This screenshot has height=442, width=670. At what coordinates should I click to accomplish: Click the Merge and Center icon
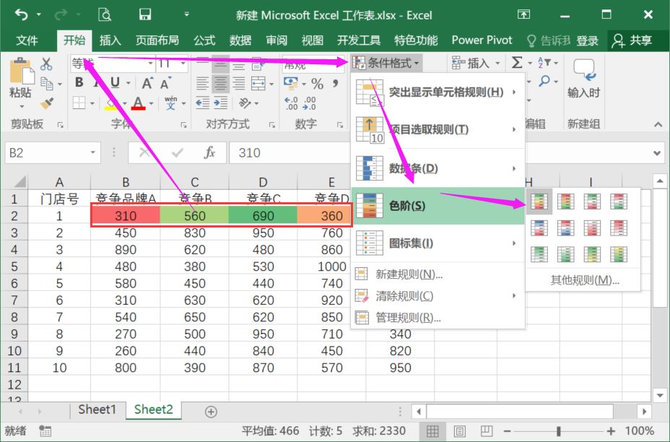pos(258,83)
